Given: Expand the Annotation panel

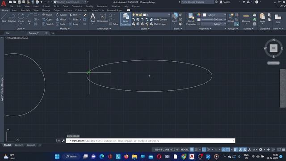Looking at the screenshot, I should pyautogui.click(x=104, y=29).
